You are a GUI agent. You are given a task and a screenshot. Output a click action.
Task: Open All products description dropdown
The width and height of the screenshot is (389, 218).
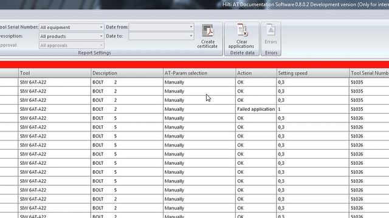tap(101, 36)
